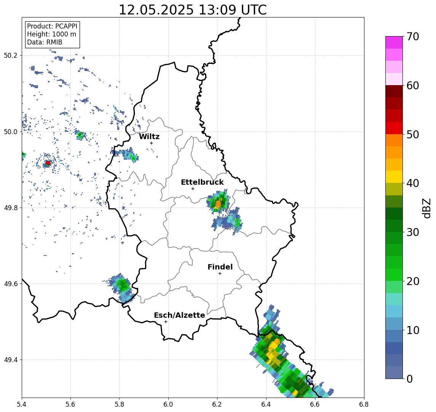Click the dBZ colorbar axis label
The height and width of the screenshot is (412, 436).
tap(426, 208)
